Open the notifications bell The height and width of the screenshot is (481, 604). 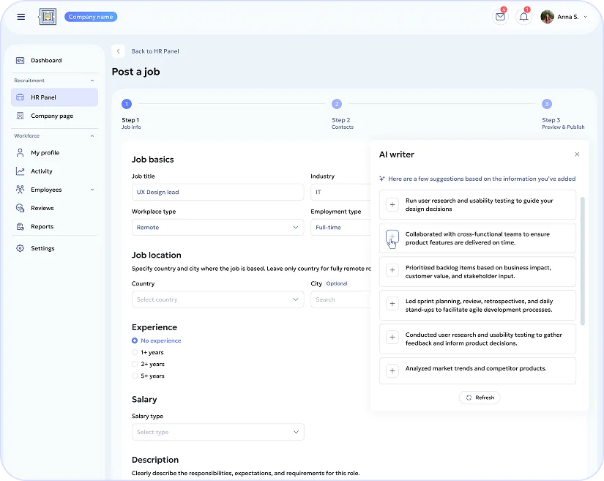click(523, 17)
